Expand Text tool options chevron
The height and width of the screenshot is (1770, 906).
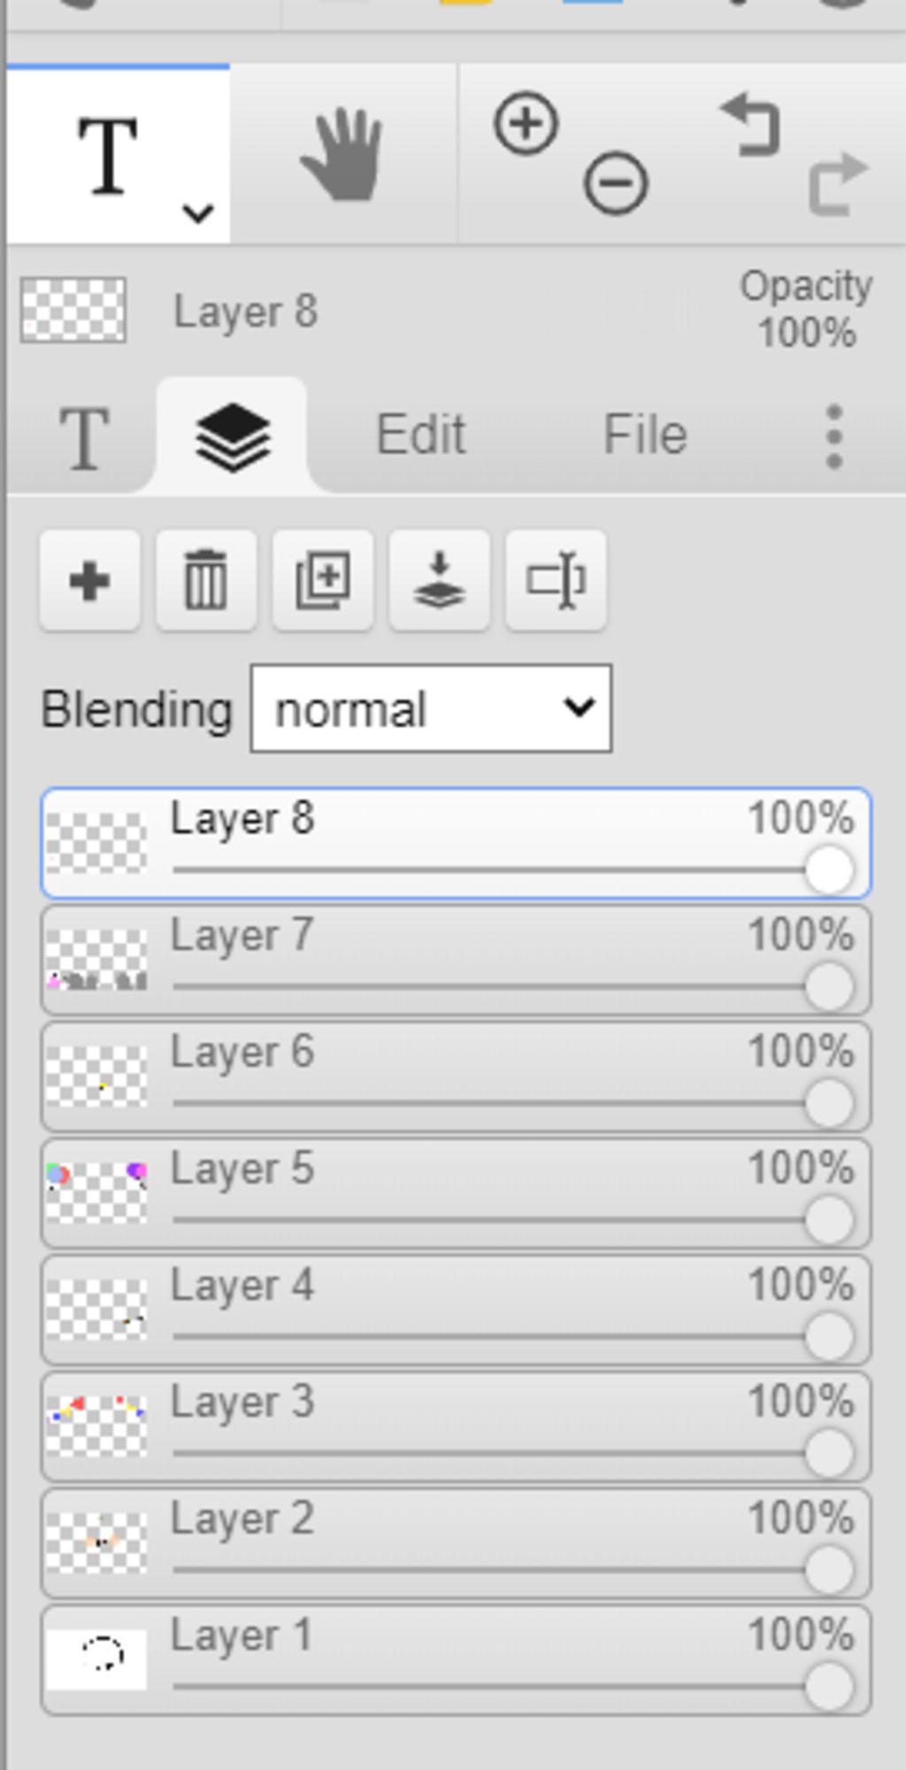click(197, 213)
